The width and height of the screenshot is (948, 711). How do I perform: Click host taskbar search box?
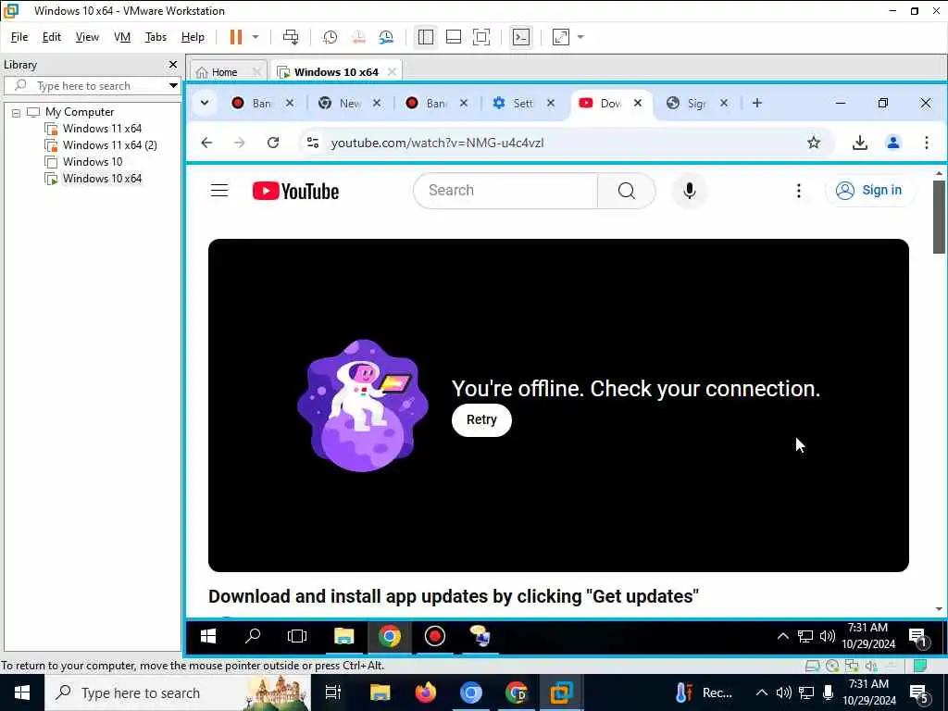pyautogui.click(x=178, y=692)
